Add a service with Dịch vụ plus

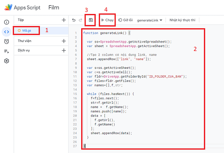pos(64,50)
